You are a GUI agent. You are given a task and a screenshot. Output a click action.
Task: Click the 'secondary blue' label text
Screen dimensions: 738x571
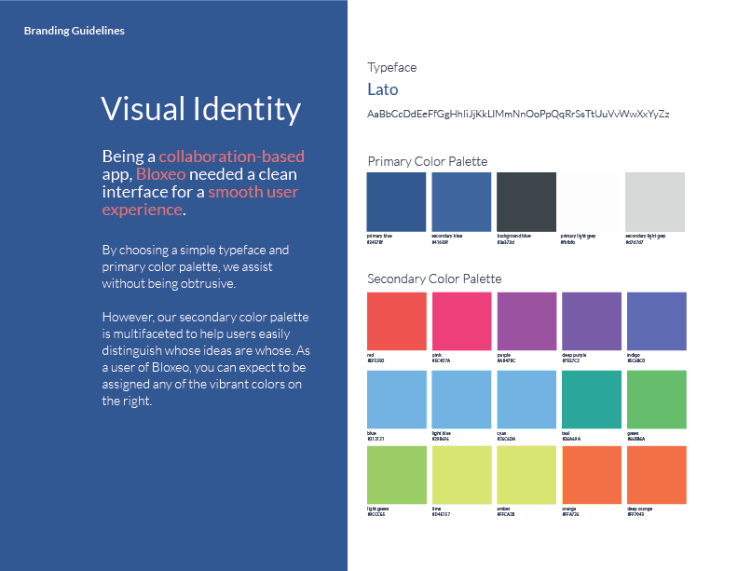447,236
